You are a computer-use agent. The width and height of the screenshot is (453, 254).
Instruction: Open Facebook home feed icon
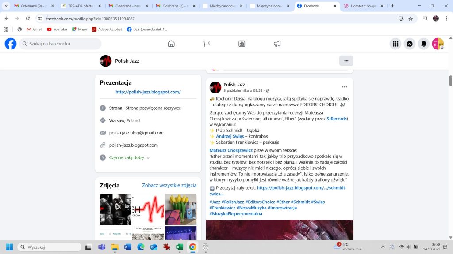171,44
